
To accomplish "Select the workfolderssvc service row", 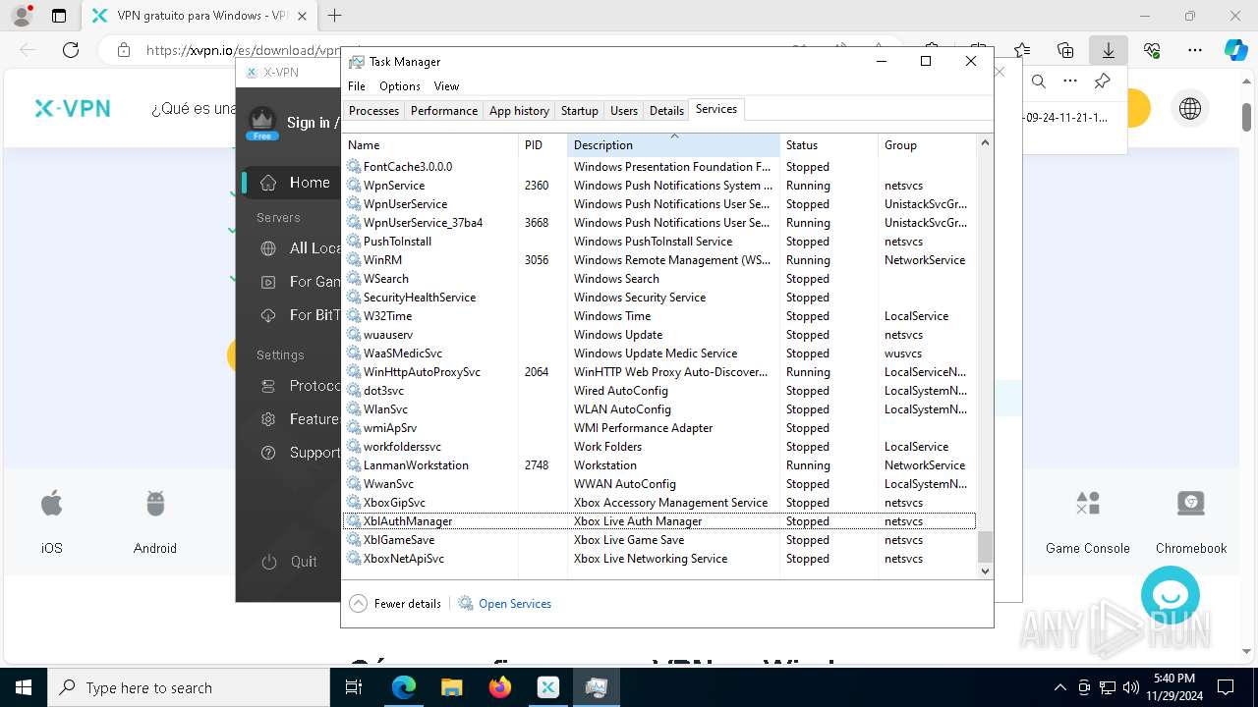I will [659, 447].
